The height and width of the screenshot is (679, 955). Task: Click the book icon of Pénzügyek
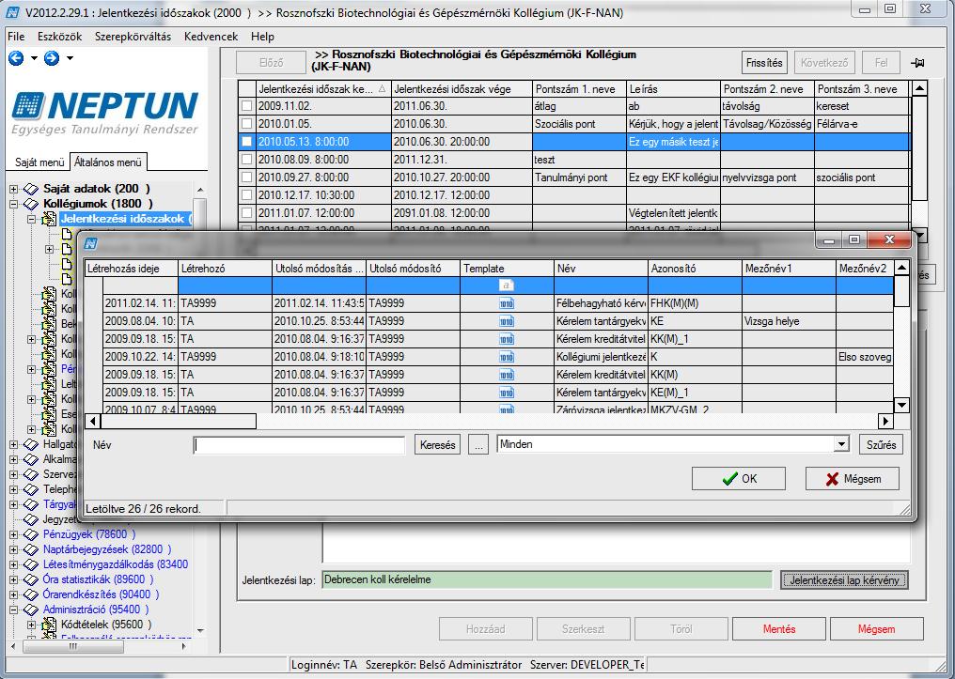(31, 534)
